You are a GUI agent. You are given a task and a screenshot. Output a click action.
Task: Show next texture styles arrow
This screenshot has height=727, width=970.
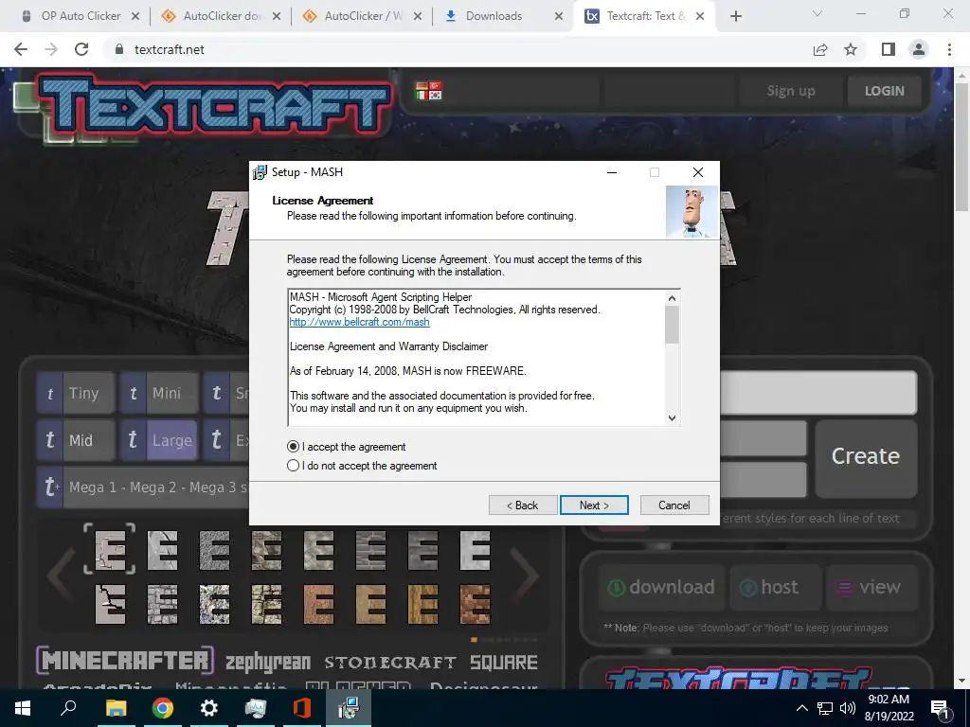pyautogui.click(x=526, y=576)
